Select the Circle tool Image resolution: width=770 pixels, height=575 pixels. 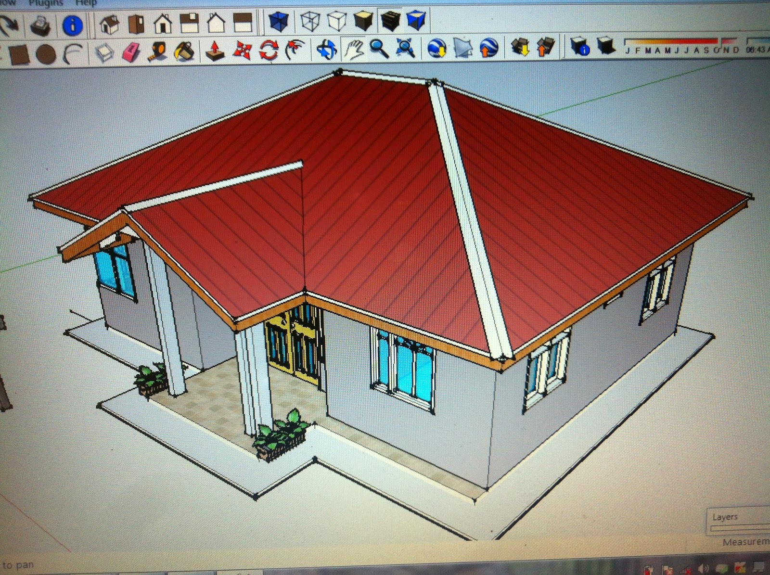(46, 54)
